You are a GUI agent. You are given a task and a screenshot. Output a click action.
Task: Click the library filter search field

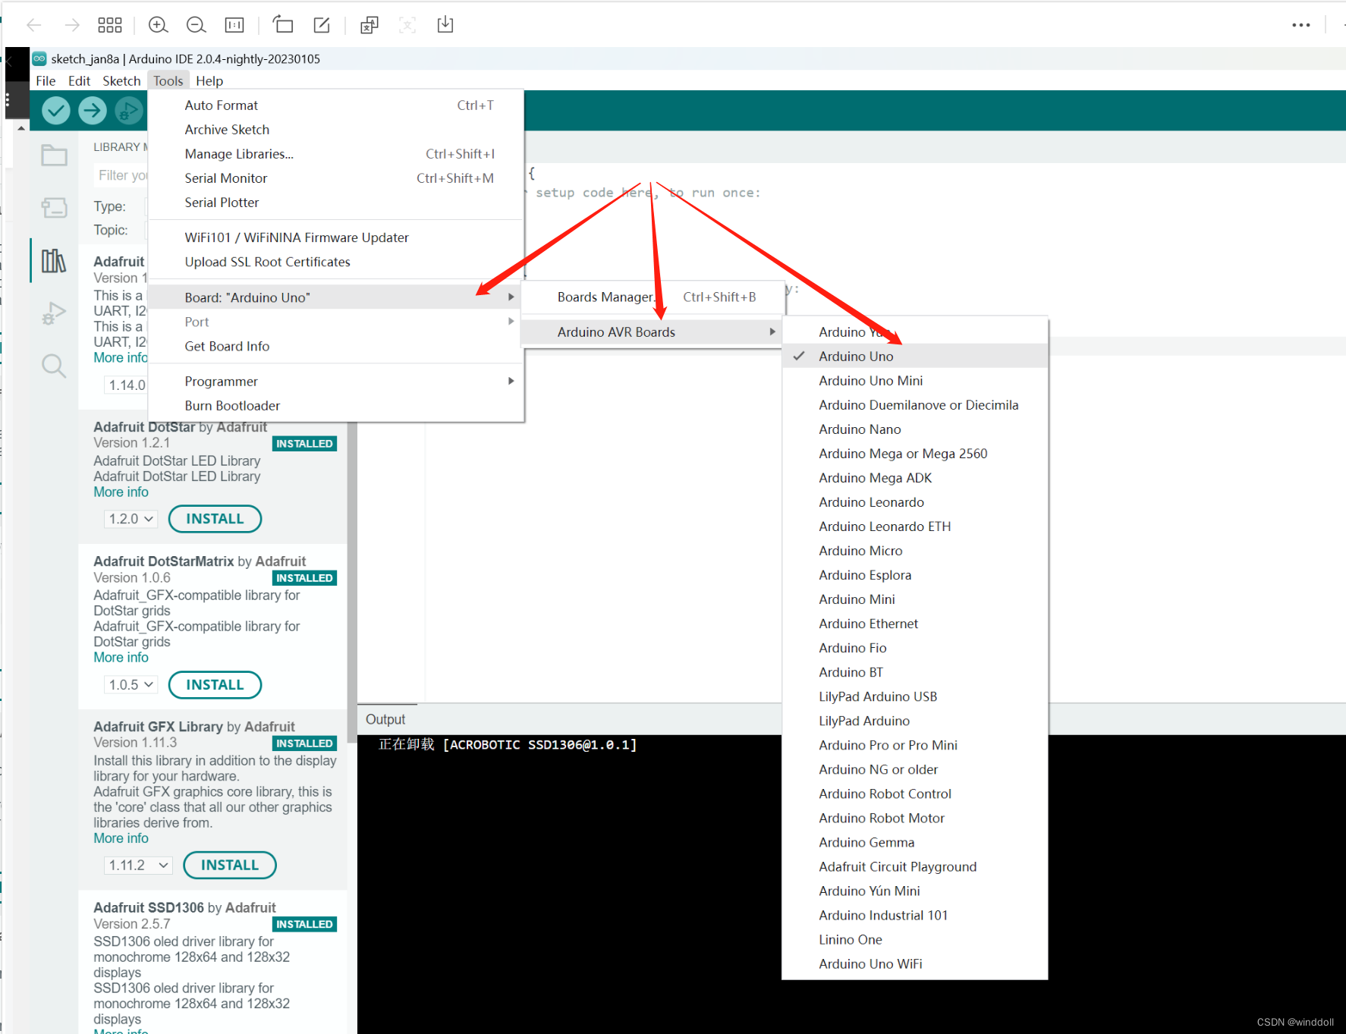(x=121, y=175)
